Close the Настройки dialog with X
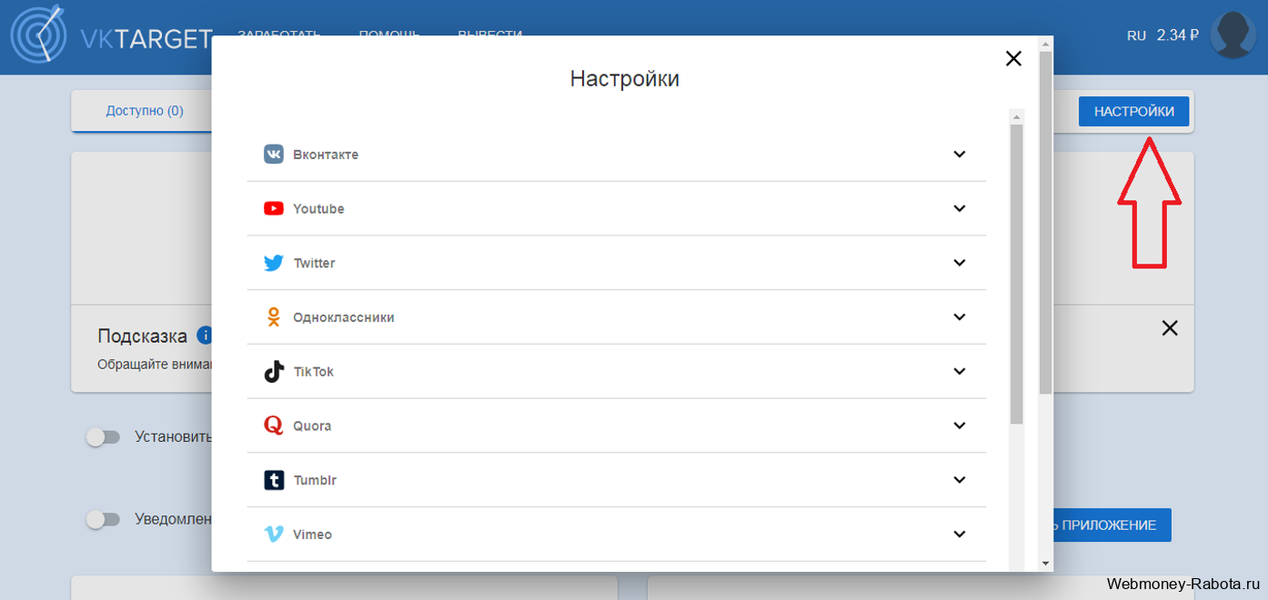Viewport: 1268px width, 600px height. pos(1013,58)
